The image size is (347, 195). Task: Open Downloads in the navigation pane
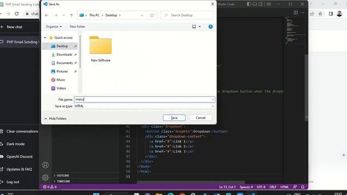click(64, 54)
